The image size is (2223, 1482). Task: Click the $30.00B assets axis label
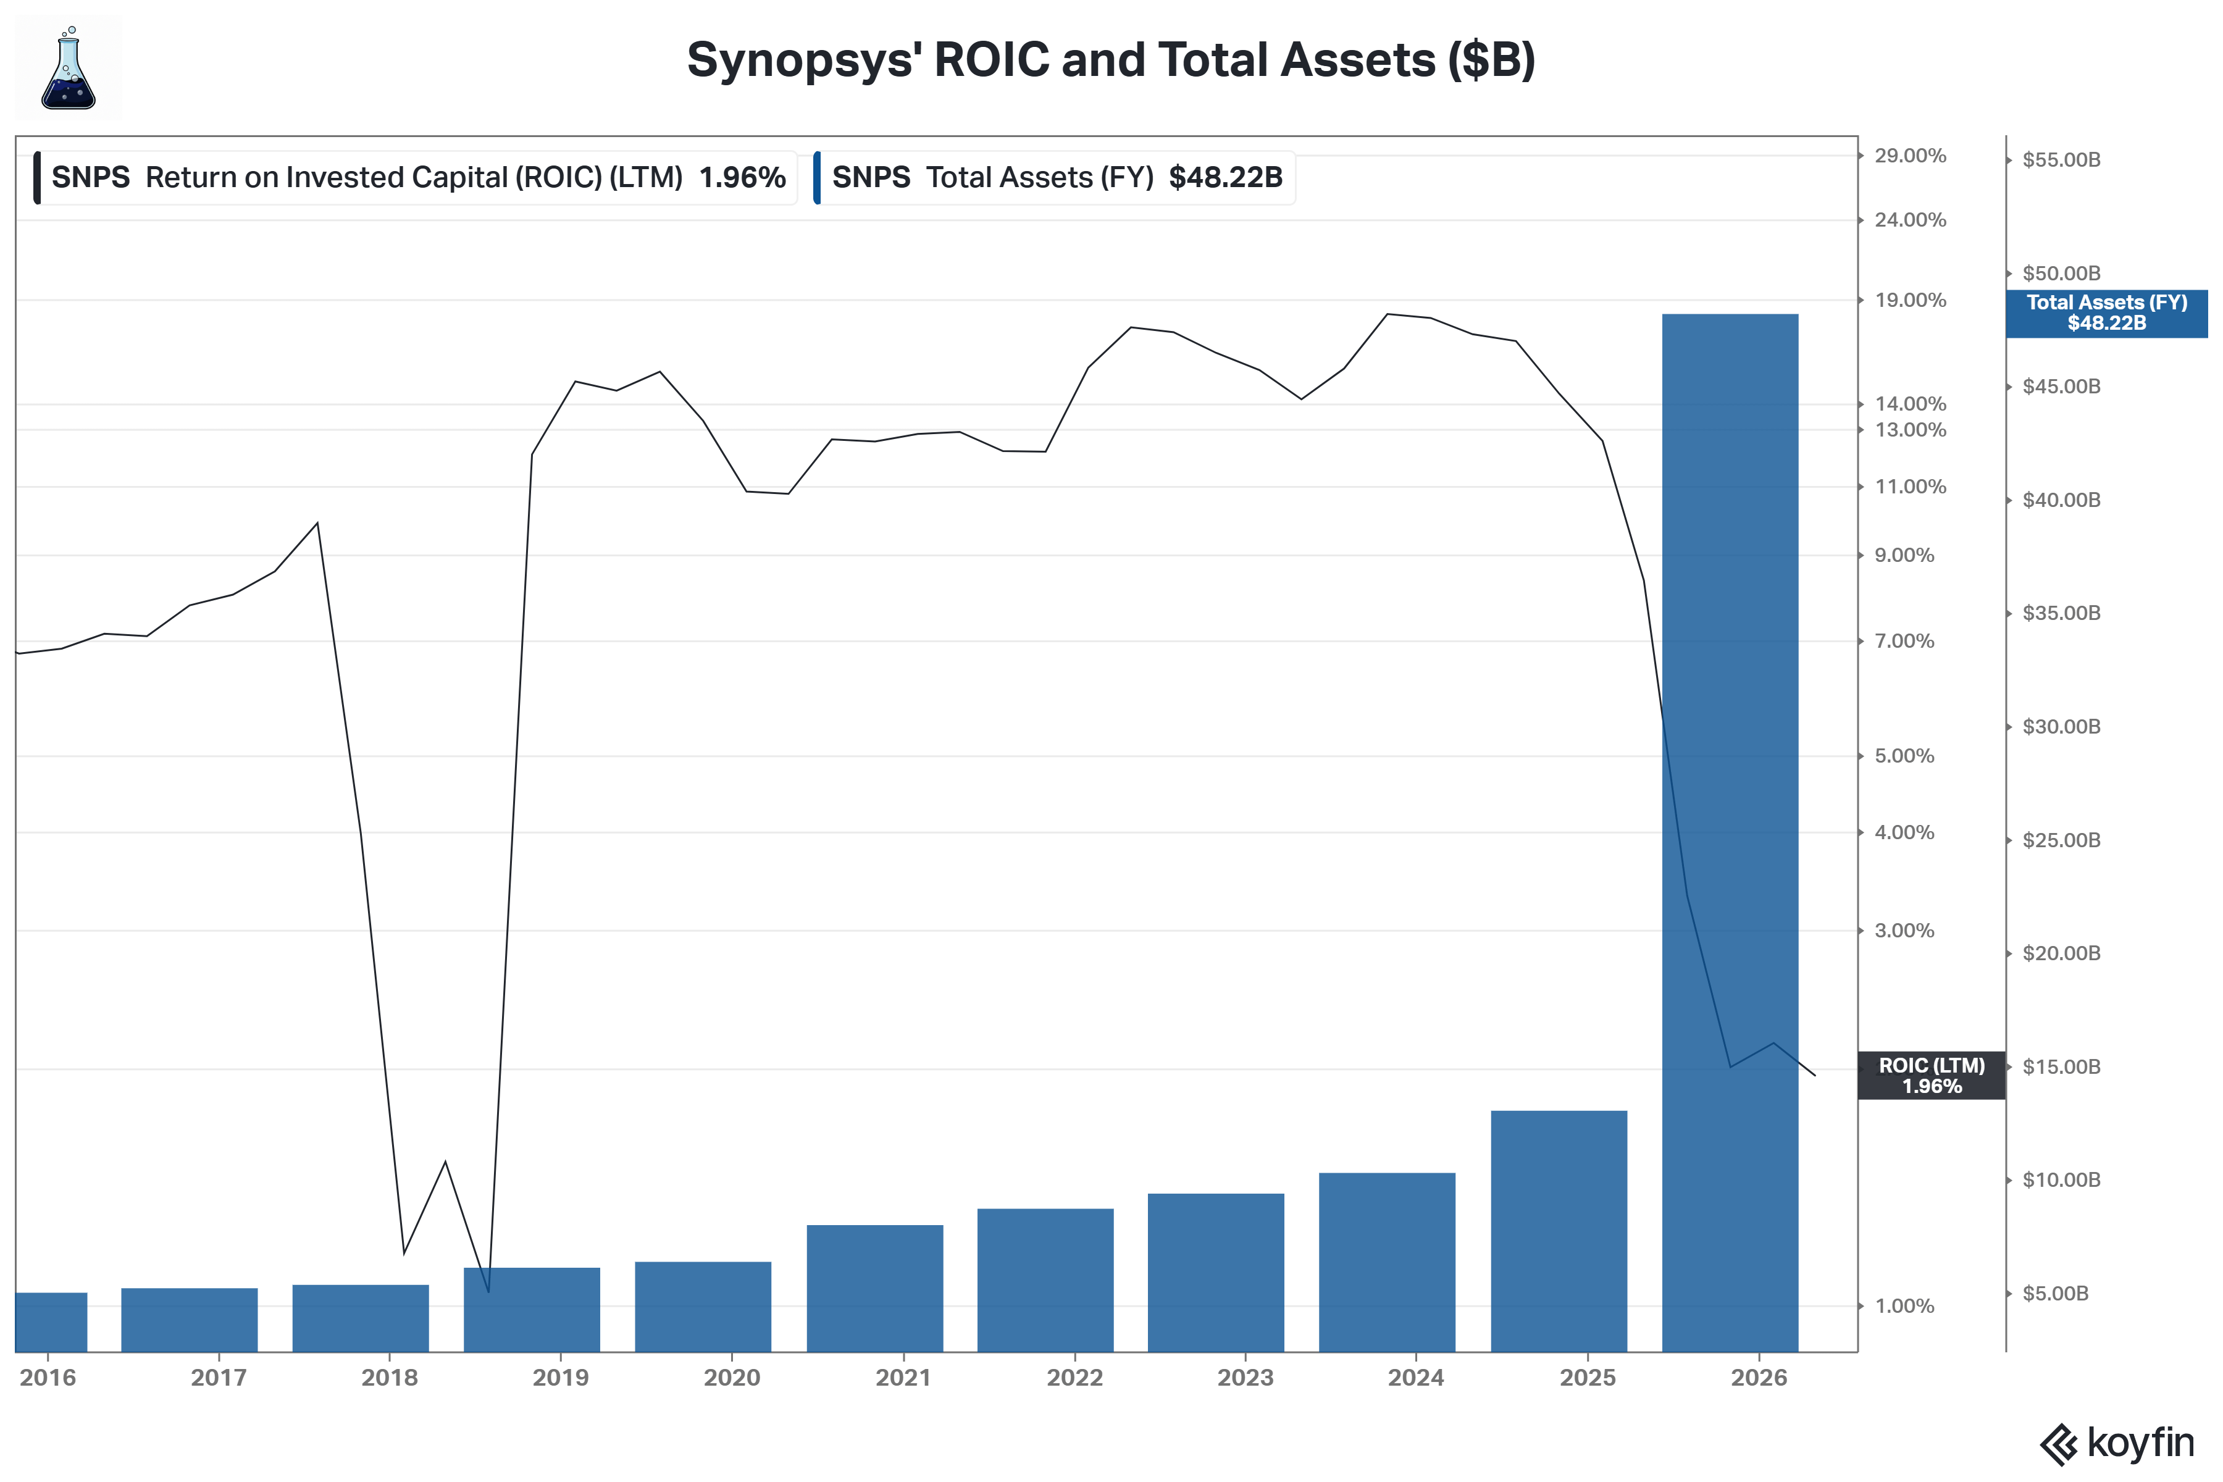[2061, 727]
